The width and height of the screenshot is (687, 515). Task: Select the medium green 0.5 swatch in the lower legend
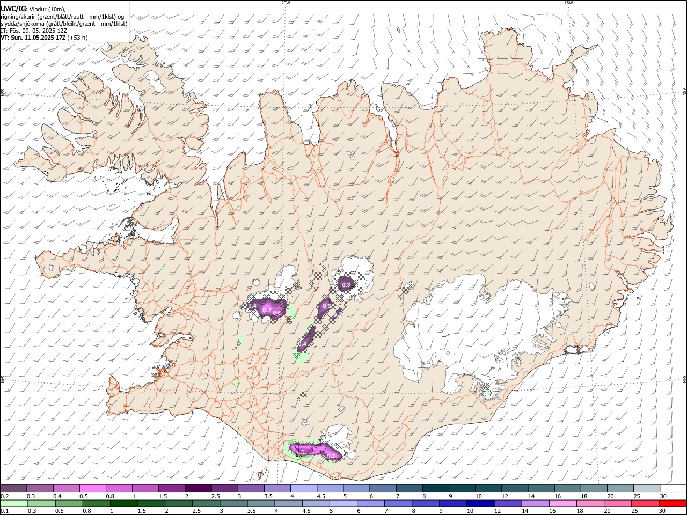tap(69, 503)
